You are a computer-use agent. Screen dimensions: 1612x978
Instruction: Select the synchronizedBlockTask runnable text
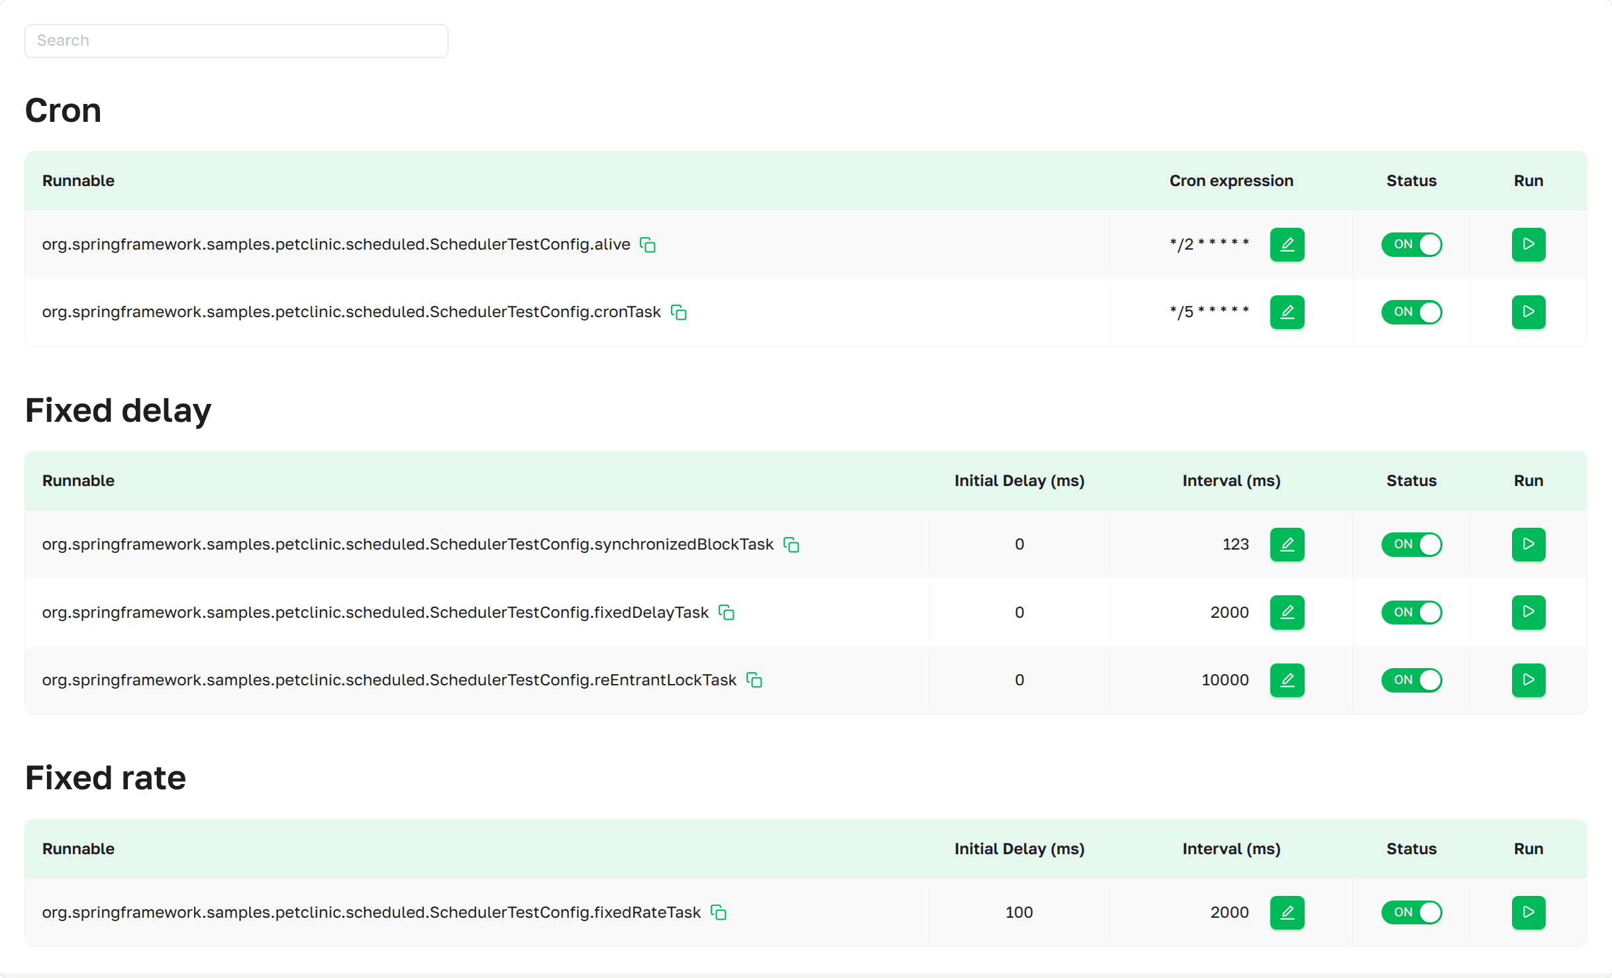pos(407,545)
